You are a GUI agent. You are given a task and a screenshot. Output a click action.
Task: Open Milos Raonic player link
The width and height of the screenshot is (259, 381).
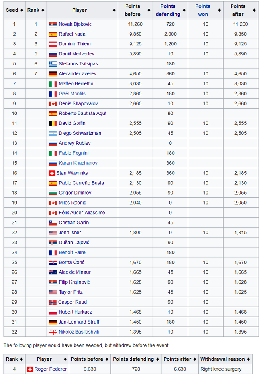coord(73,203)
